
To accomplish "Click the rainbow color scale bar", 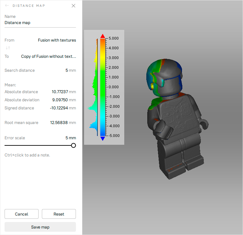I will 103,87.
